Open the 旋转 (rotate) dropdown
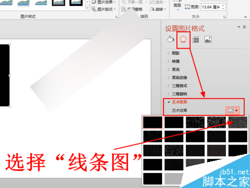 (x=157, y=9)
